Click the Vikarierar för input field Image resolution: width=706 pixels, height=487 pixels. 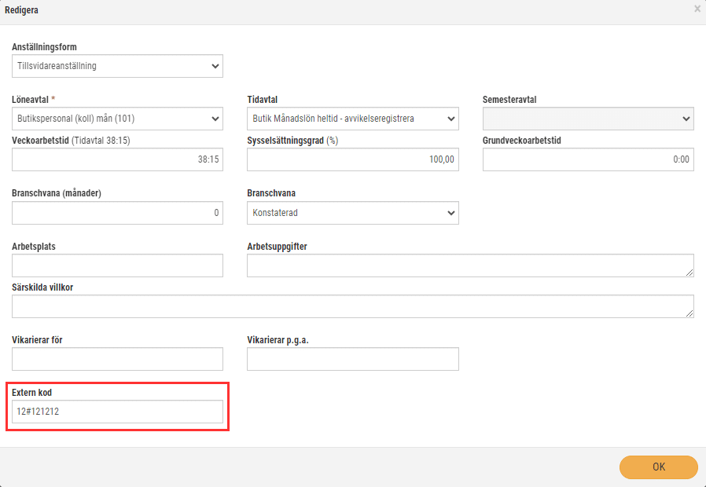pyautogui.click(x=117, y=359)
